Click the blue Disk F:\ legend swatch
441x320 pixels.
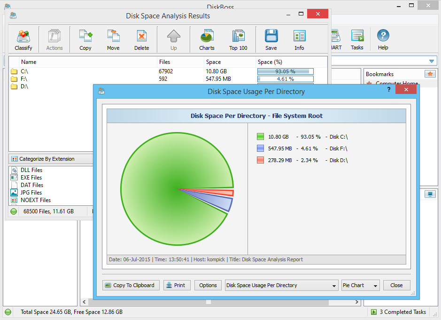(x=261, y=148)
